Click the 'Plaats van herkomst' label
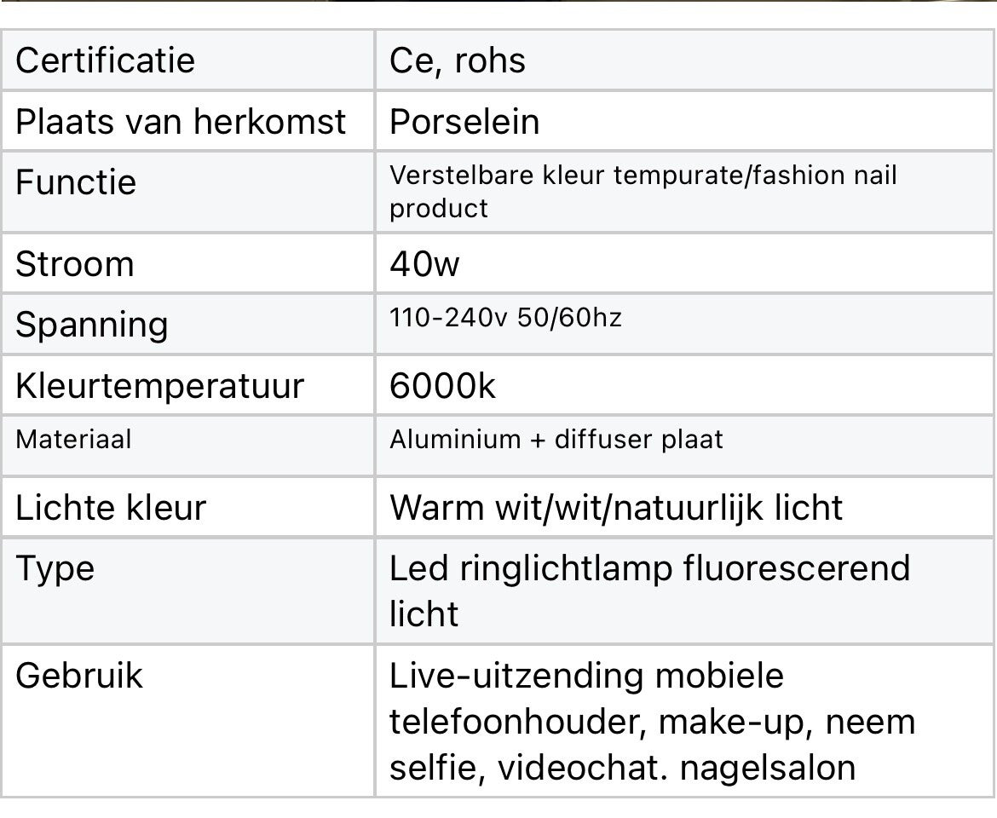 (x=181, y=122)
